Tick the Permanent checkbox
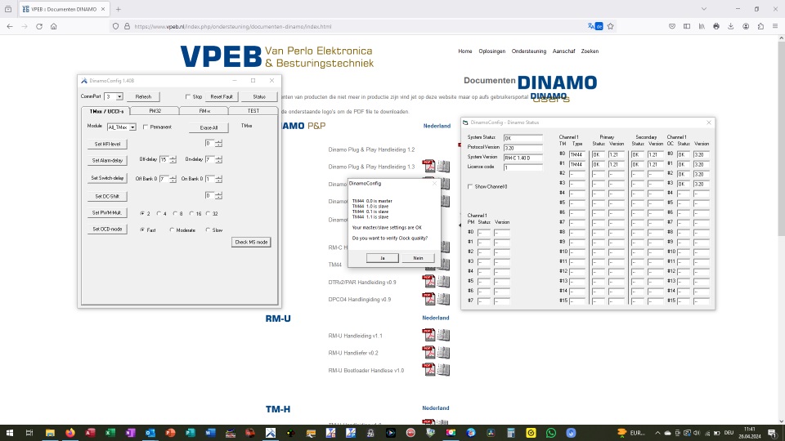The width and height of the screenshot is (785, 441). 146,127
